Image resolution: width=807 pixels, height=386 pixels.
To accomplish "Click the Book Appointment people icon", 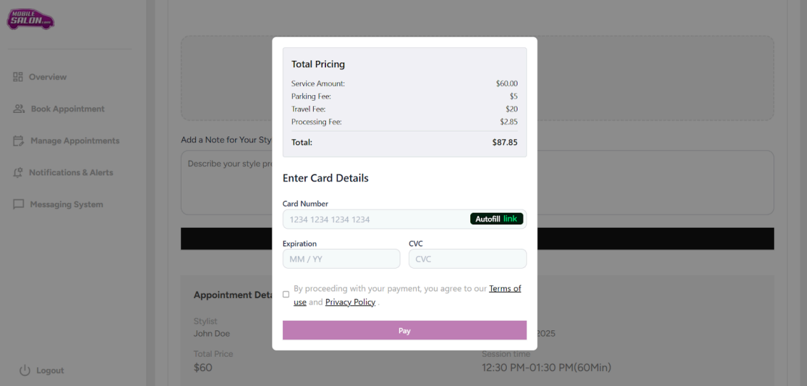I will pos(19,109).
